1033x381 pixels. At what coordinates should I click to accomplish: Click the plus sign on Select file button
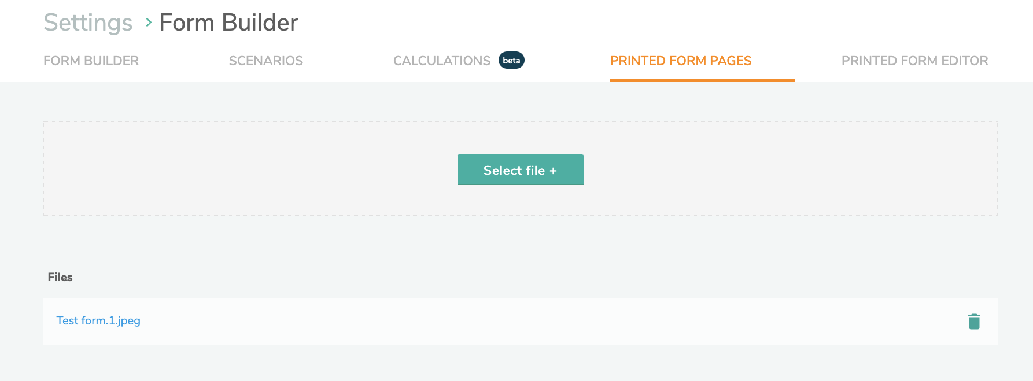click(x=554, y=171)
